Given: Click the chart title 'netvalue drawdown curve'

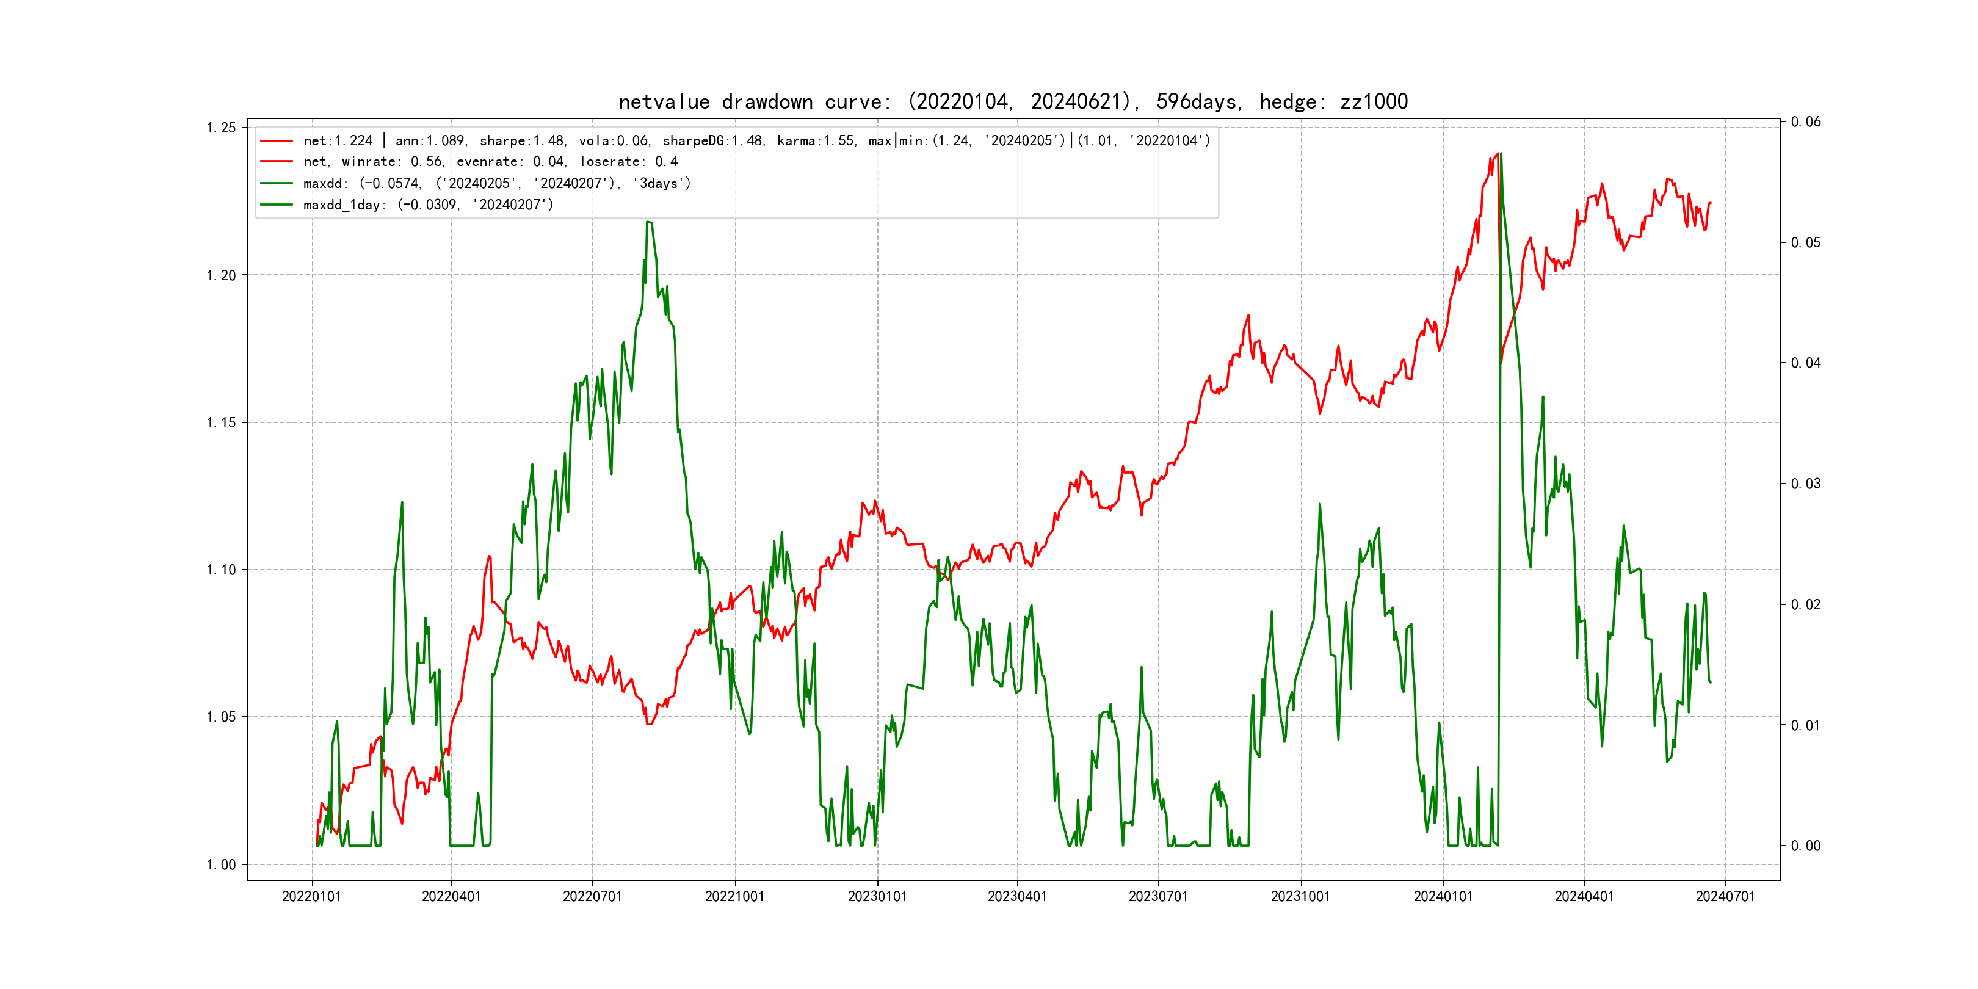Looking at the screenshot, I should pos(1013,102).
